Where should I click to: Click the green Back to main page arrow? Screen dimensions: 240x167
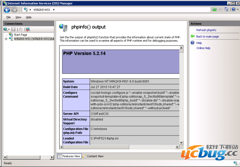[192, 36]
